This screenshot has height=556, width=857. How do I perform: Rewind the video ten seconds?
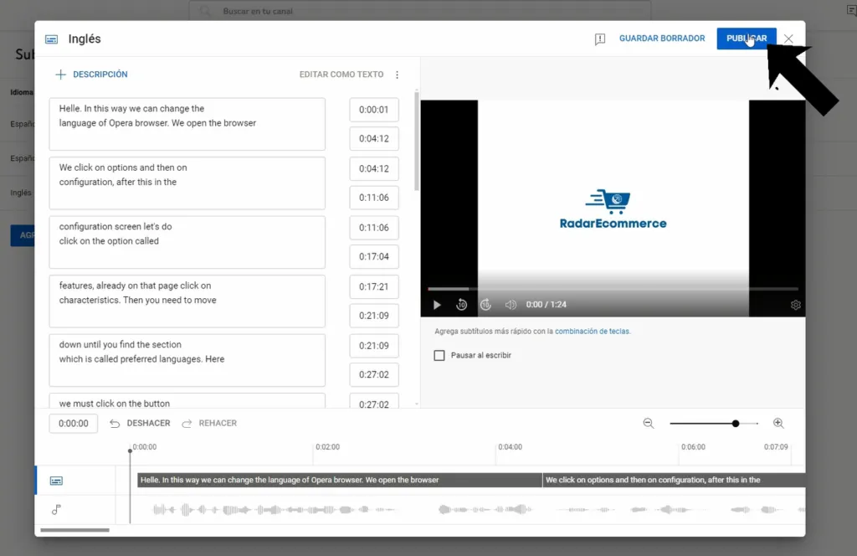pyautogui.click(x=461, y=305)
